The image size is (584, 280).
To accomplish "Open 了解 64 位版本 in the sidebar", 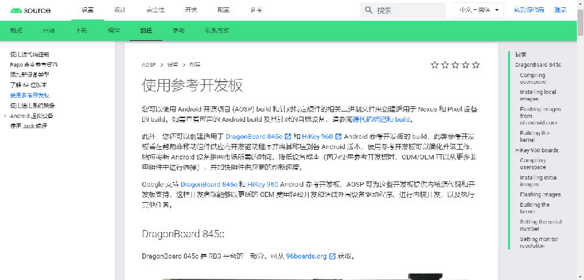I will click(29, 85).
